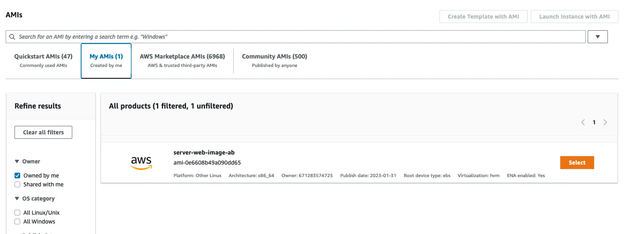Viewport: 624px width, 234px height.
Task: Open the dropdown arrow beside the search bar
Action: point(598,37)
